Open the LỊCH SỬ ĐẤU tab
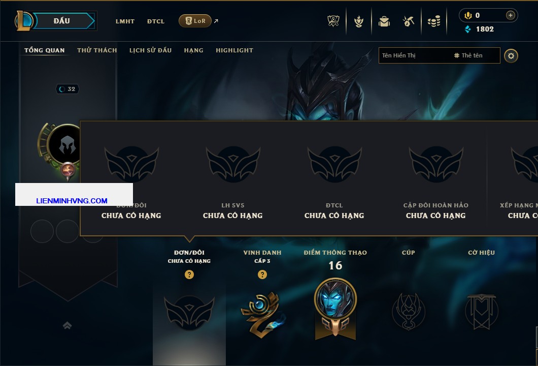The width and height of the screenshot is (538, 366). point(150,50)
